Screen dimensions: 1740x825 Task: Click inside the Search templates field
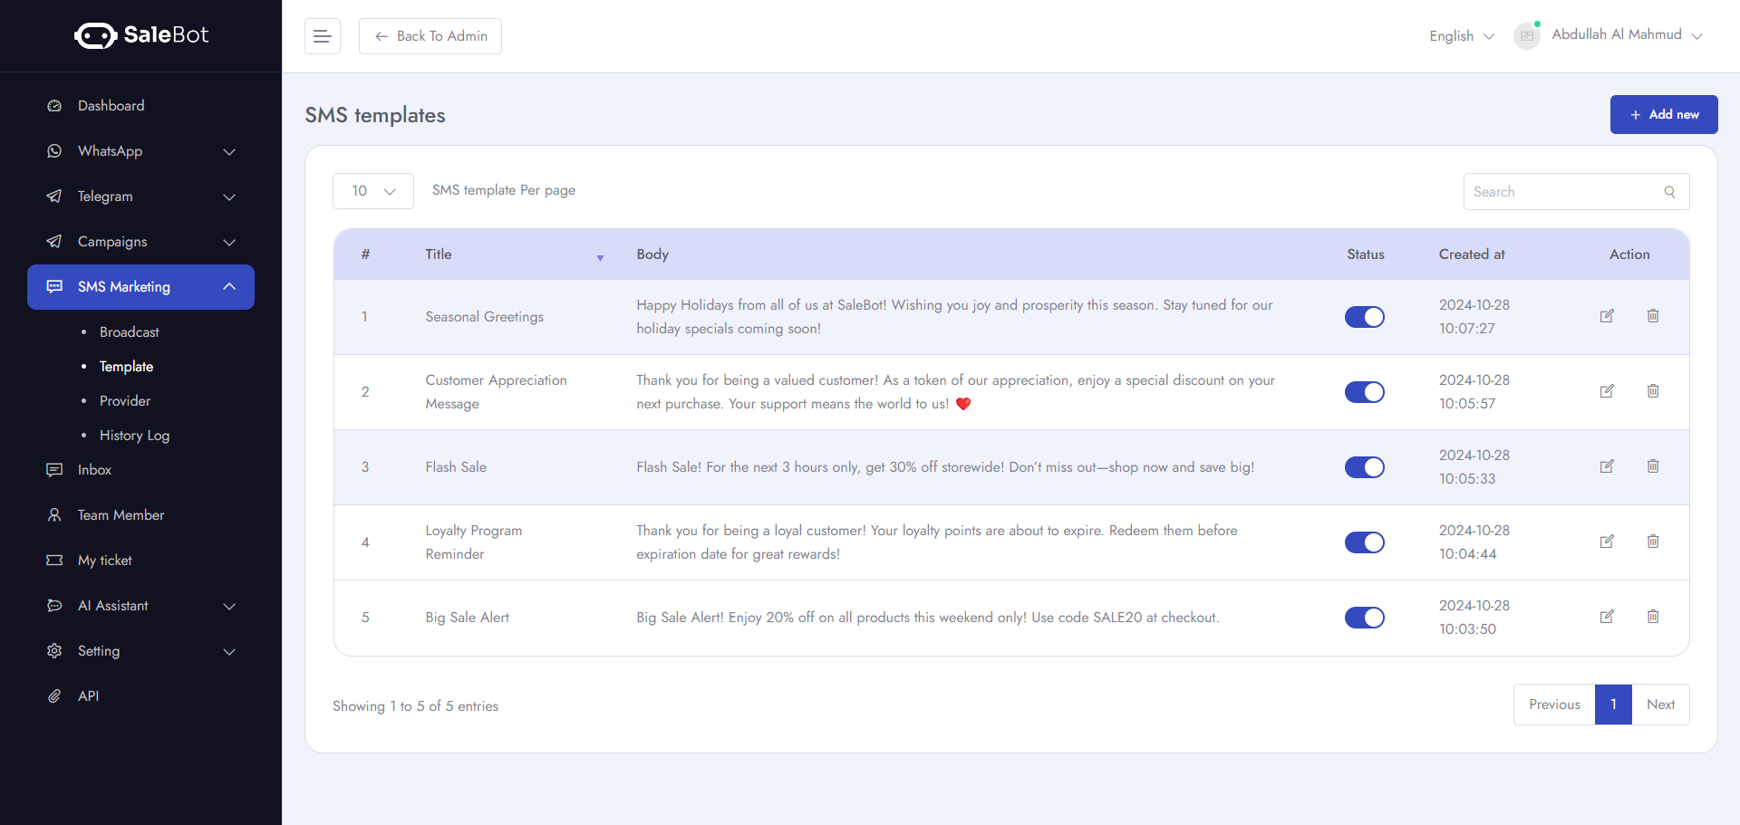point(1568,191)
